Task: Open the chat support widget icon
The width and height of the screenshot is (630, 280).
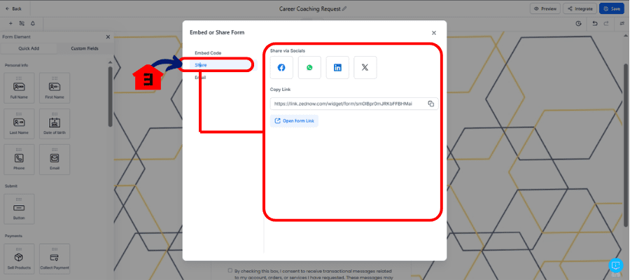Action: (x=615, y=265)
